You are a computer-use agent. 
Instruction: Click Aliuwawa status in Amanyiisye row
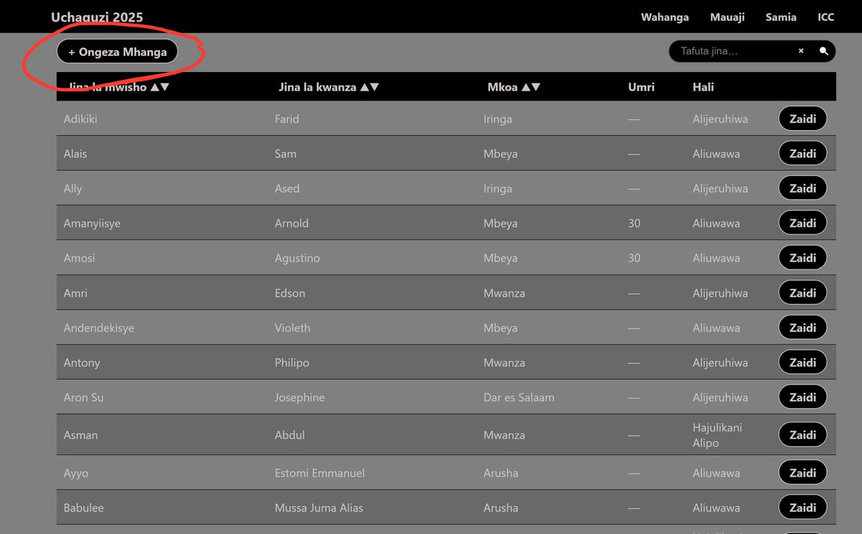click(x=716, y=224)
